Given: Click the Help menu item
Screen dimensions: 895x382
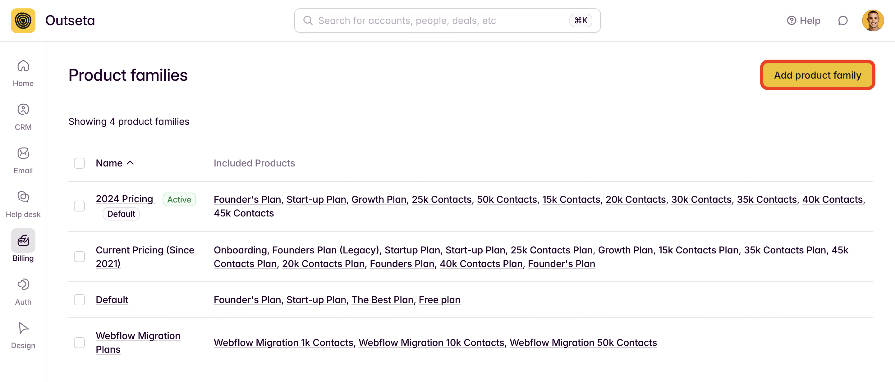Looking at the screenshot, I should pos(803,21).
